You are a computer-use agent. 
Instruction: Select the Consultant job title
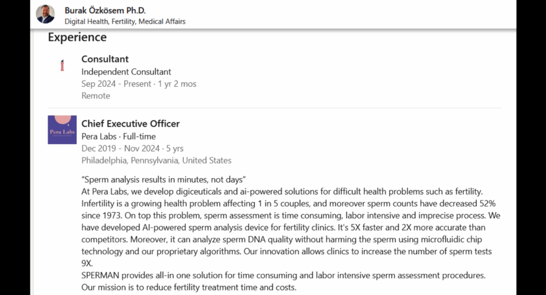click(105, 59)
